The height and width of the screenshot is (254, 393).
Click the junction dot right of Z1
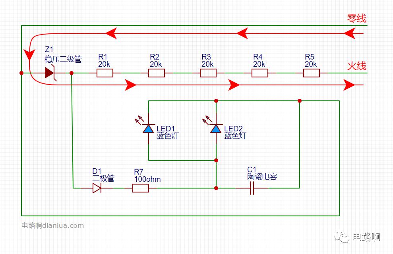[x=72, y=73]
